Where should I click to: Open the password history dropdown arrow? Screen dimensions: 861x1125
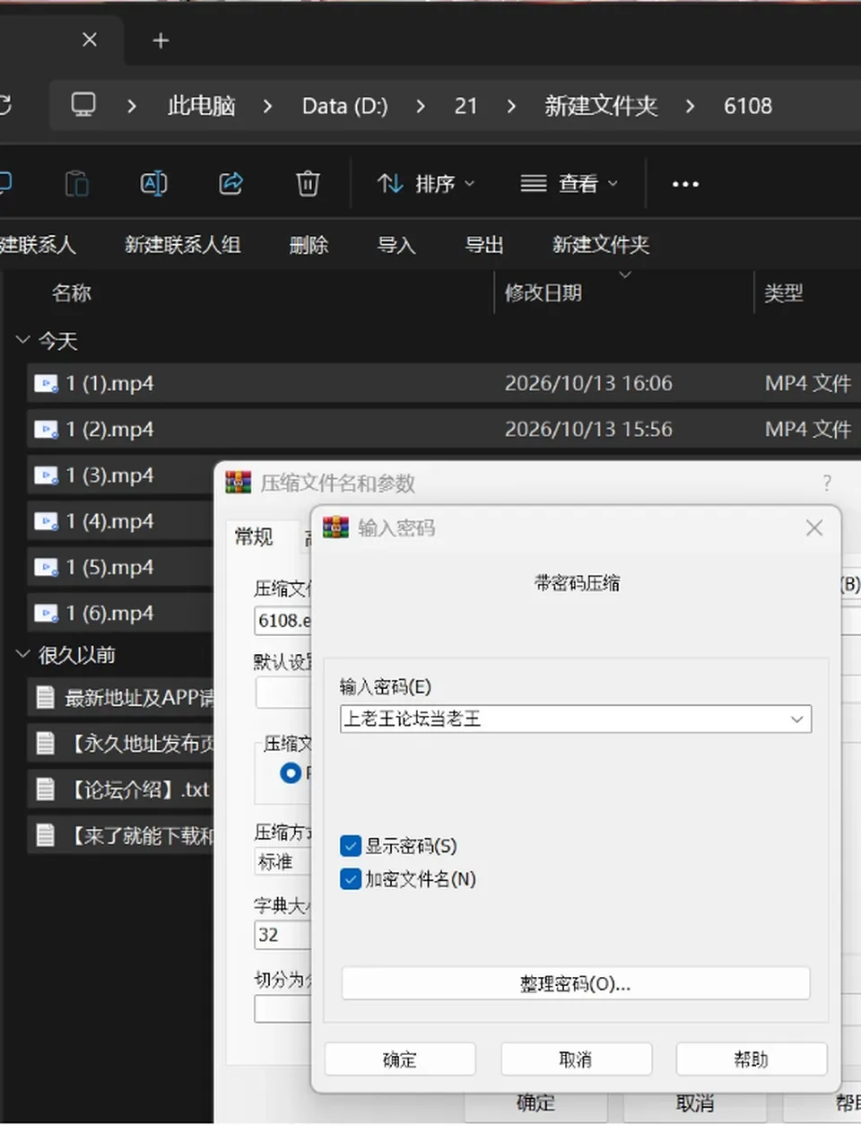tap(796, 719)
